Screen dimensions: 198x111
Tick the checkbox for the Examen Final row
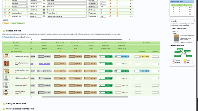[5, 16]
